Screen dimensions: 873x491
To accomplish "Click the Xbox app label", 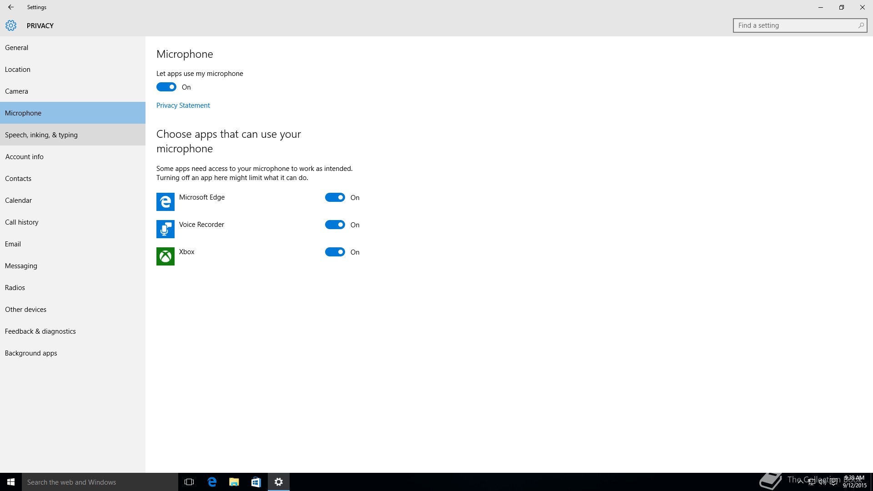I will pos(187,251).
